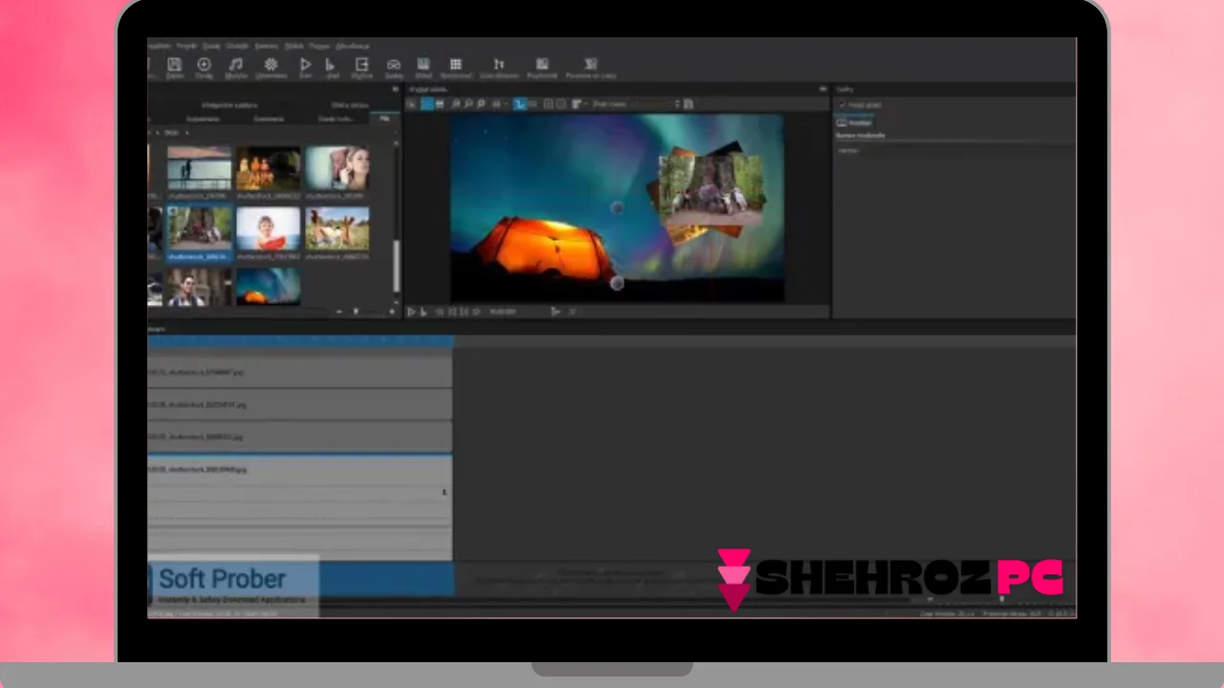1224x688 pixels.
Task: Select the monitor-icon tab in right properties panel
Action: 854,122
